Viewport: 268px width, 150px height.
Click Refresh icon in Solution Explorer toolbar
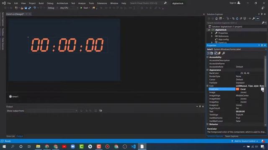click(x=237, y=18)
